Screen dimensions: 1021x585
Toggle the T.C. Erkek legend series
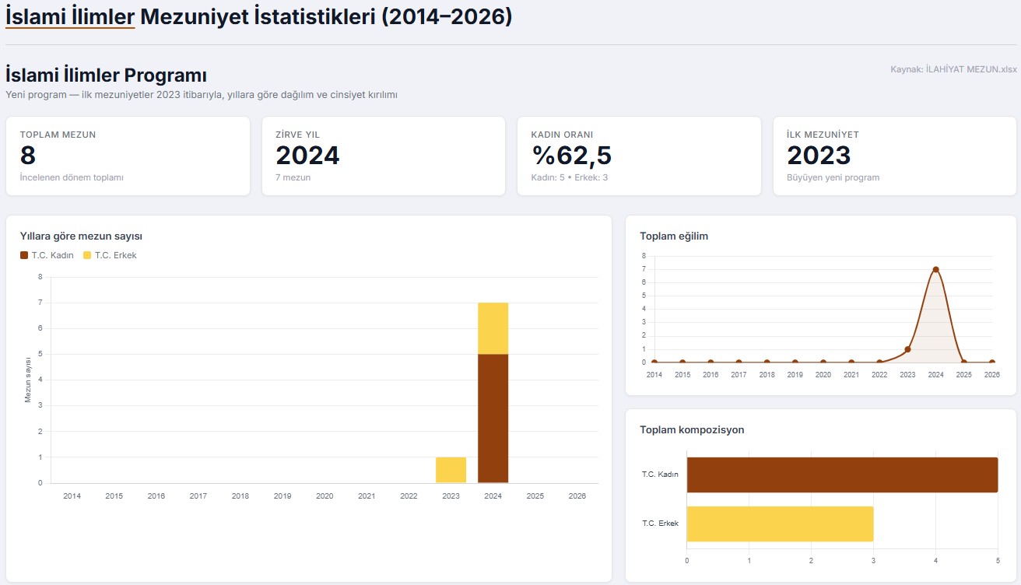114,255
